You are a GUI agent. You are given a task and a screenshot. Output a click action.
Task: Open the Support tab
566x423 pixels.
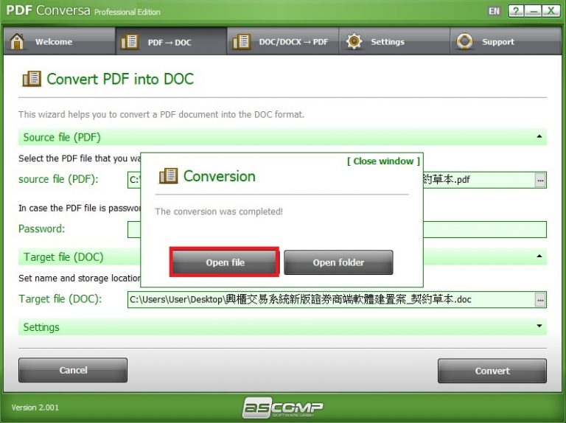coord(506,41)
